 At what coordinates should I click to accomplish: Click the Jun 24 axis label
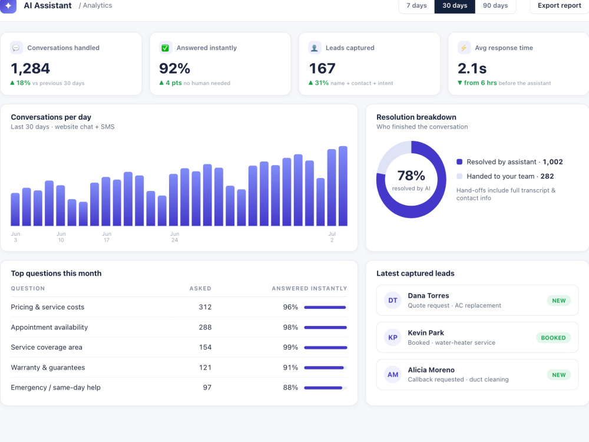[174, 237]
